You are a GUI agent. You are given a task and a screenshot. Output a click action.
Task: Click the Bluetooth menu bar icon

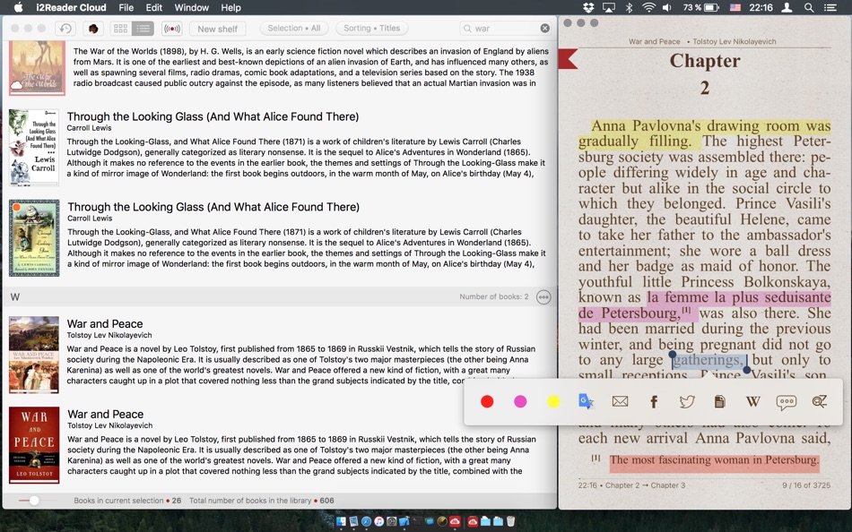(629, 7)
